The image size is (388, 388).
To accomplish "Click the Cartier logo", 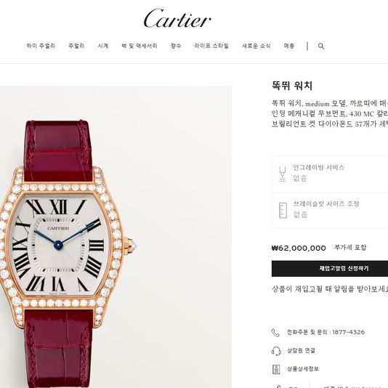I will point(177,19).
